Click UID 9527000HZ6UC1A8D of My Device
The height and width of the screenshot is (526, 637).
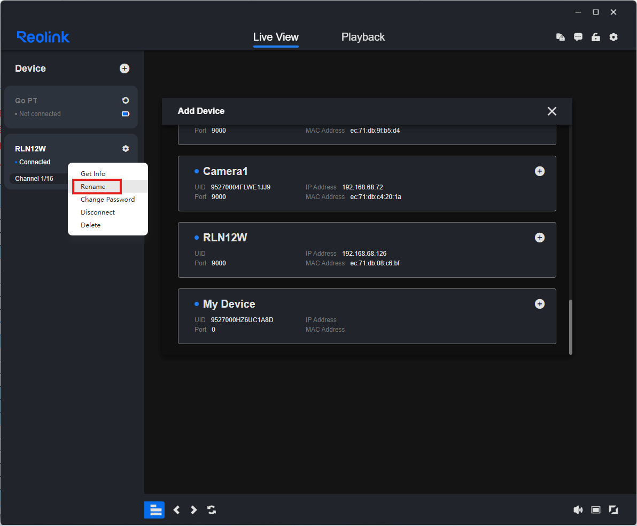(x=242, y=320)
